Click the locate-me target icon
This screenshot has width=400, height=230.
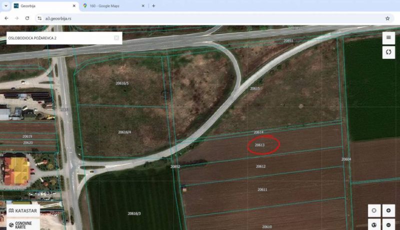point(374,211)
